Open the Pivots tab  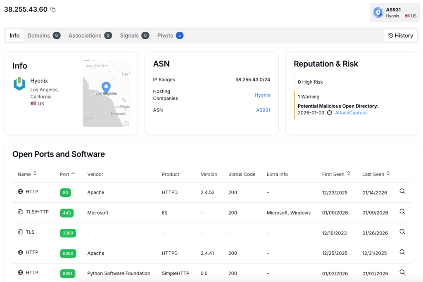(x=170, y=36)
